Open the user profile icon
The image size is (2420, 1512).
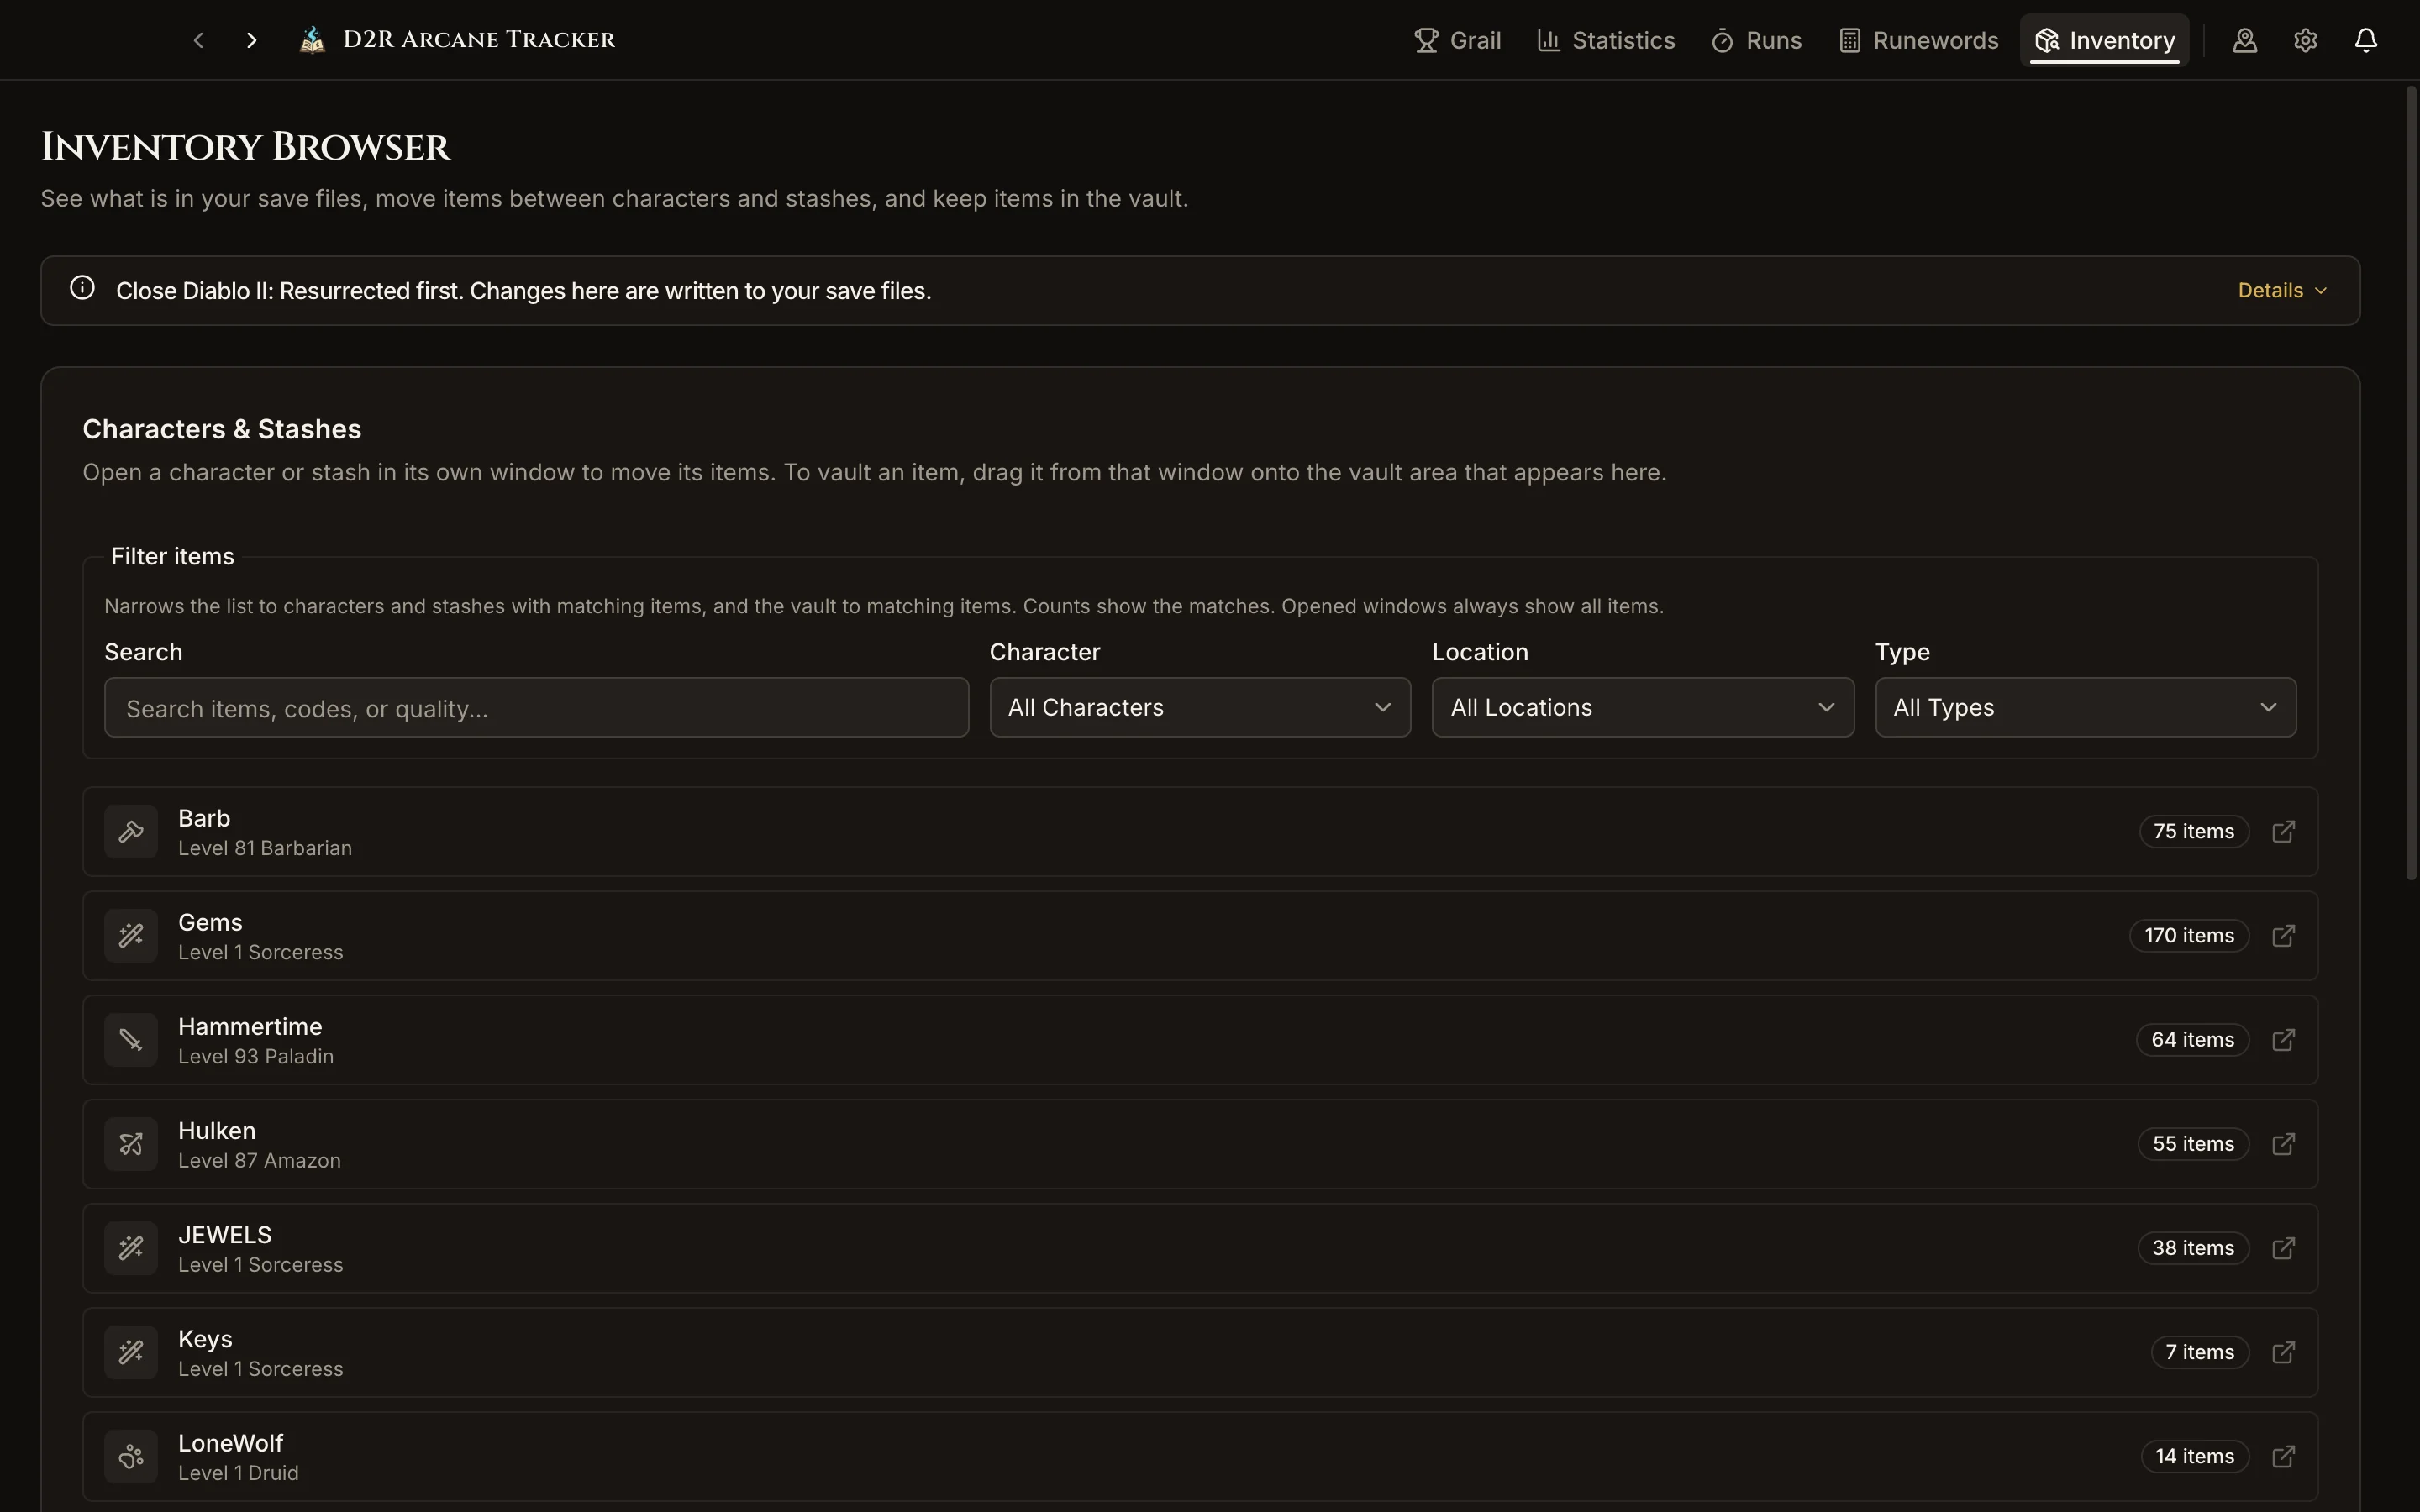(2245, 40)
